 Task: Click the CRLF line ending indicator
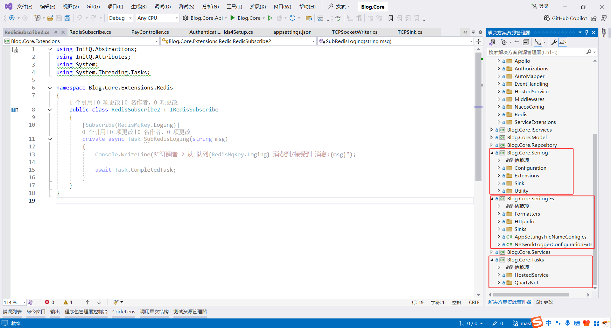(x=474, y=303)
